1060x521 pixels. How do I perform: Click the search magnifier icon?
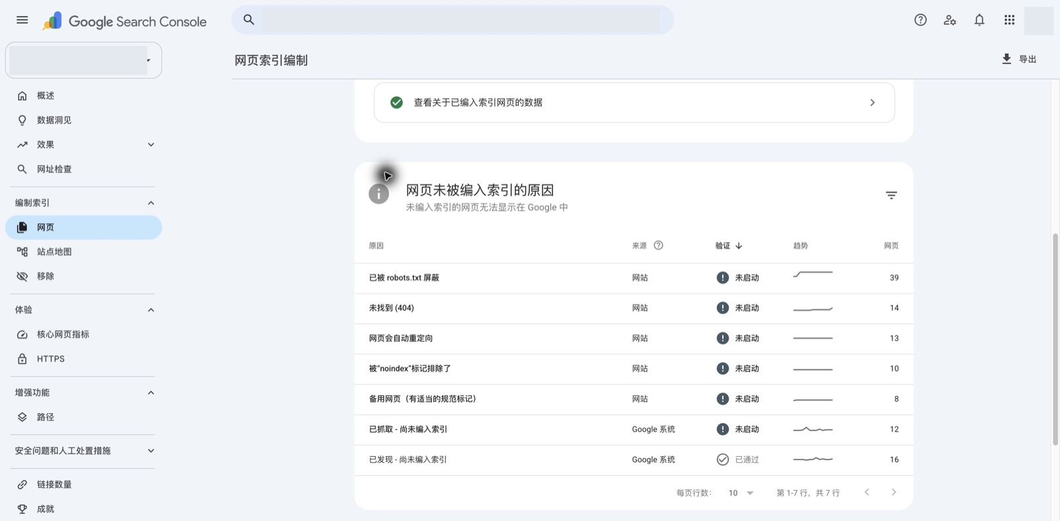point(249,20)
